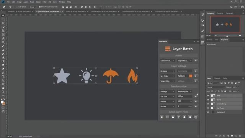Select the Zoom tool
This screenshot has width=245, height=138.
[x=3, y=92]
